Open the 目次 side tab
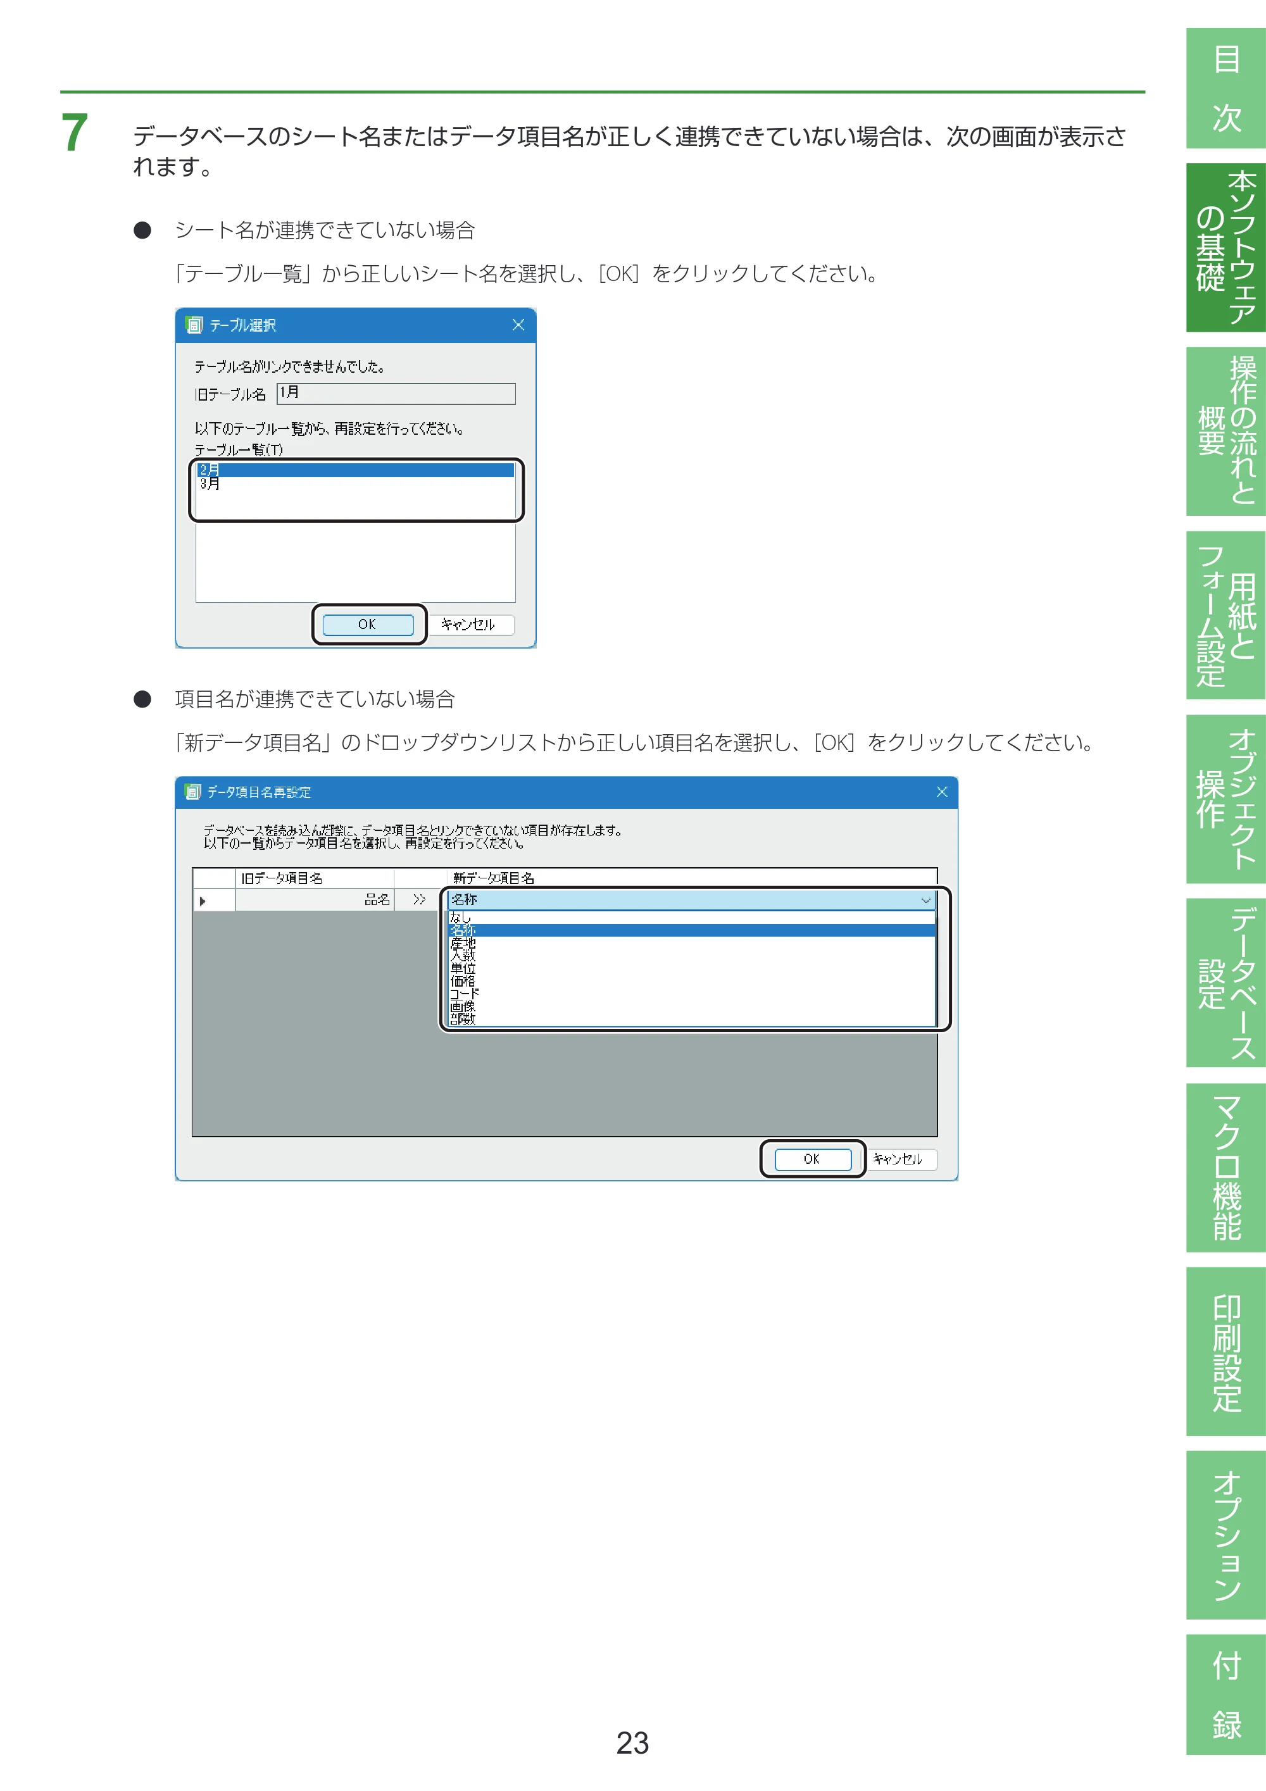Screen dimensions: 1266x1791 pyautogui.click(x=1225, y=88)
